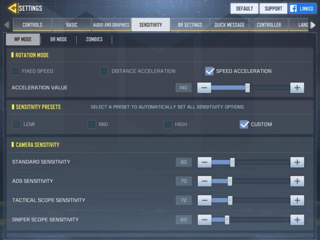Decrease Tactical Scope Sensitivity with minus
The width and height of the screenshot is (320, 240).
pyautogui.click(x=204, y=200)
